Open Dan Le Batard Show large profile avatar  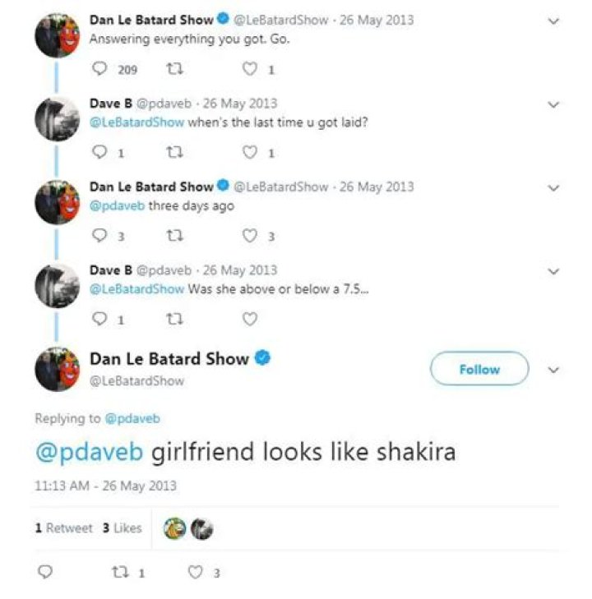pos(56,369)
